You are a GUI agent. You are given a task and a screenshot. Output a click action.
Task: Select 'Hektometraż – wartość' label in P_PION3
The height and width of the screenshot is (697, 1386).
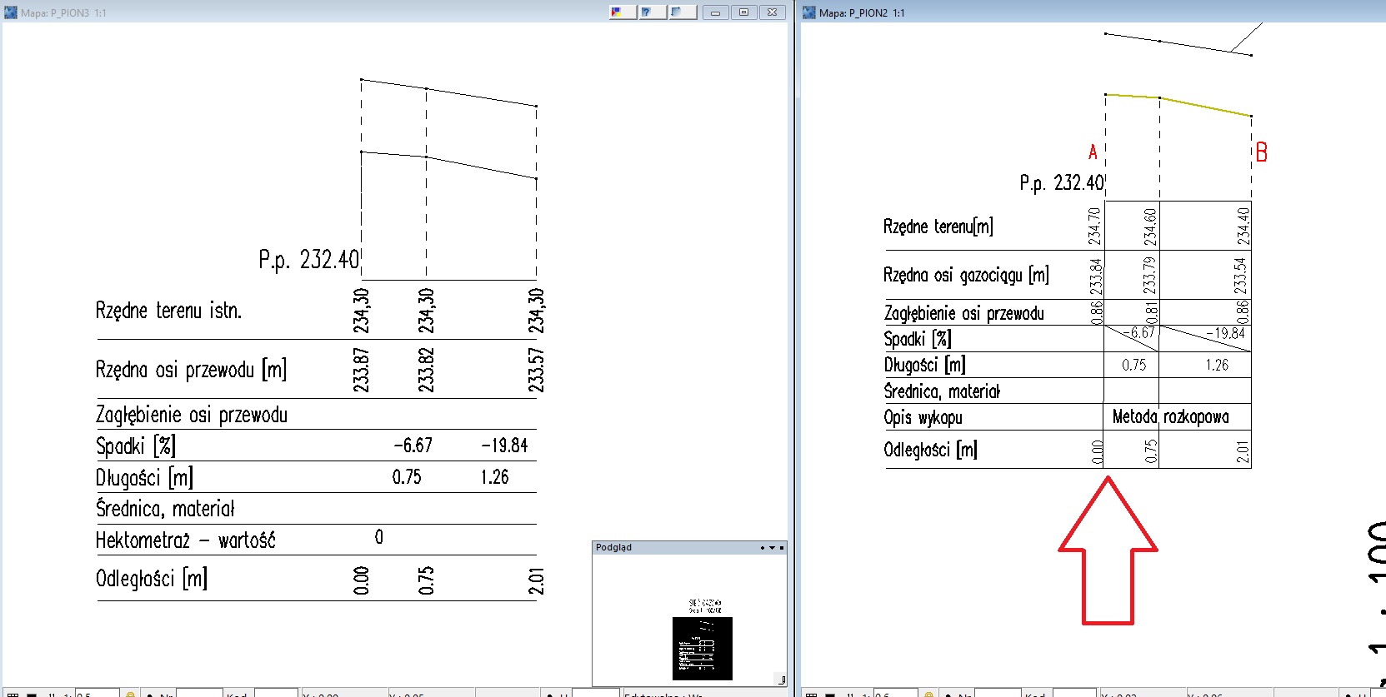[x=185, y=540]
